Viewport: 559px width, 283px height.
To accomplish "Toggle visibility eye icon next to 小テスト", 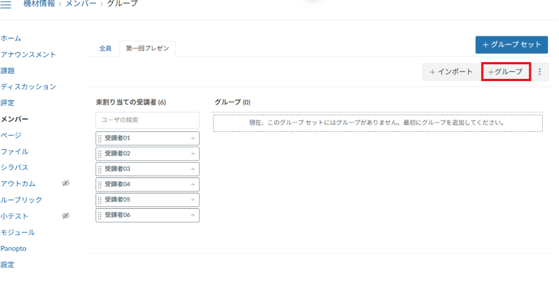I will coord(65,216).
